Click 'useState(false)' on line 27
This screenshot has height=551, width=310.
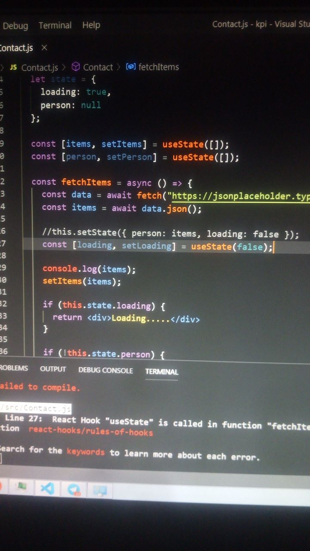[229, 247]
